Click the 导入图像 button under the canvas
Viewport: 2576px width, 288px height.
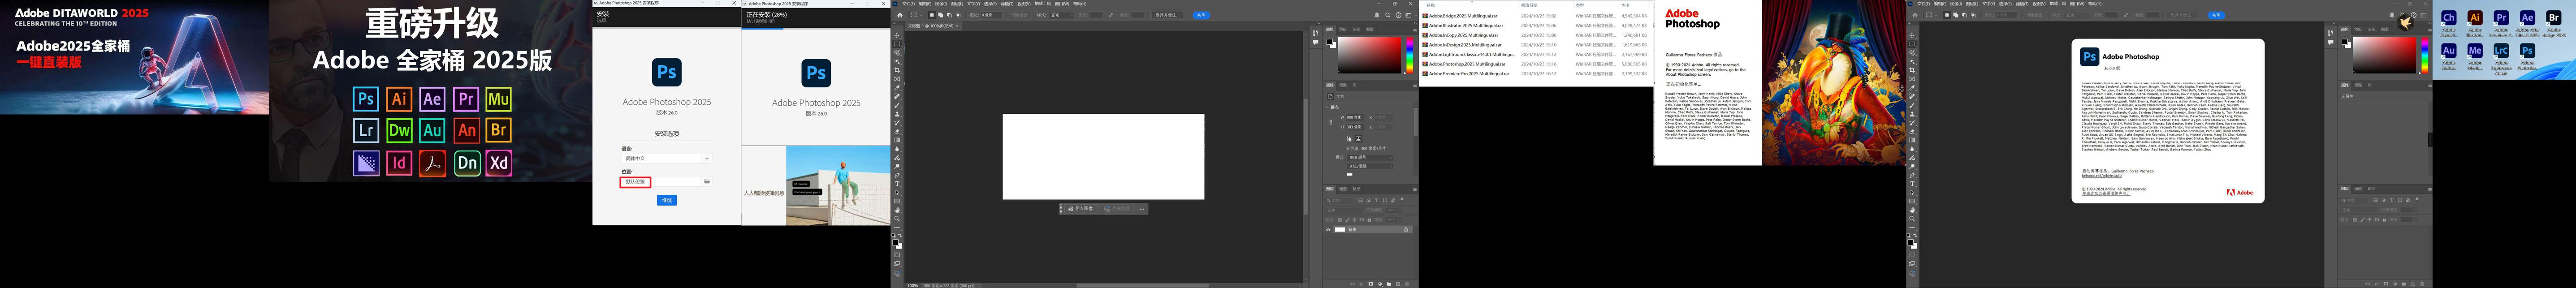point(1082,209)
